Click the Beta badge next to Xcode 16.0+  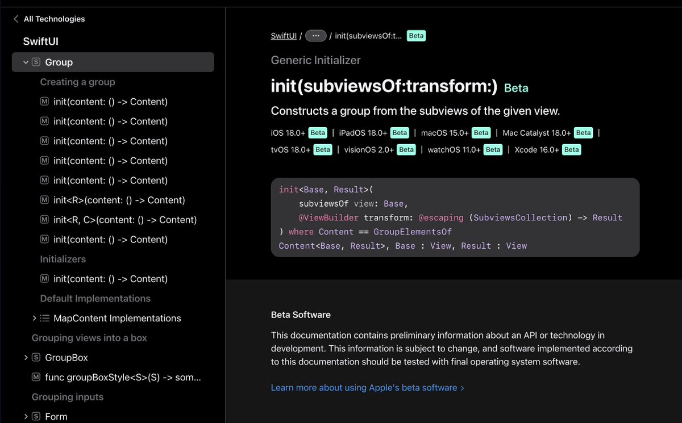[x=571, y=149]
